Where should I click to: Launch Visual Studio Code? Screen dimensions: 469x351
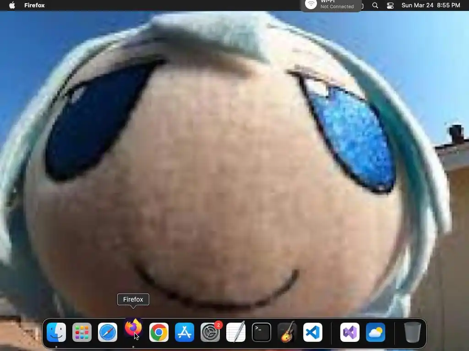pos(313,332)
